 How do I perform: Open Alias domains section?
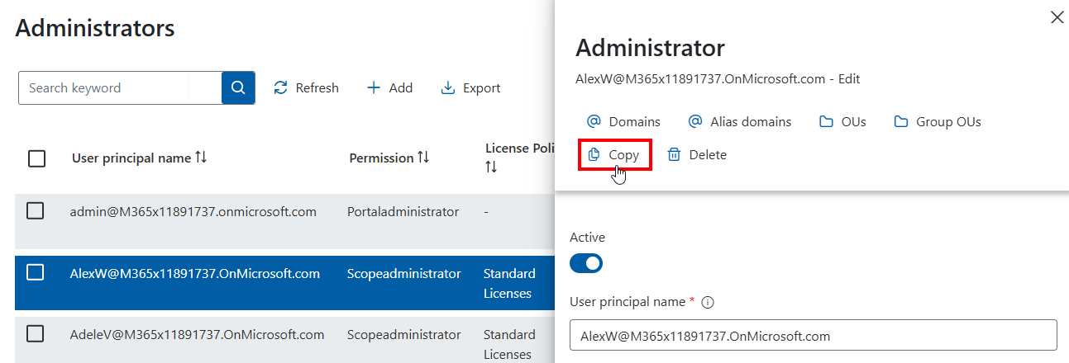coord(739,122)
